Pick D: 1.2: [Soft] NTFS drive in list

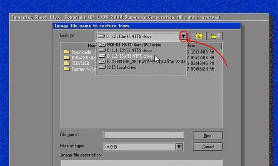click(141, 56)
